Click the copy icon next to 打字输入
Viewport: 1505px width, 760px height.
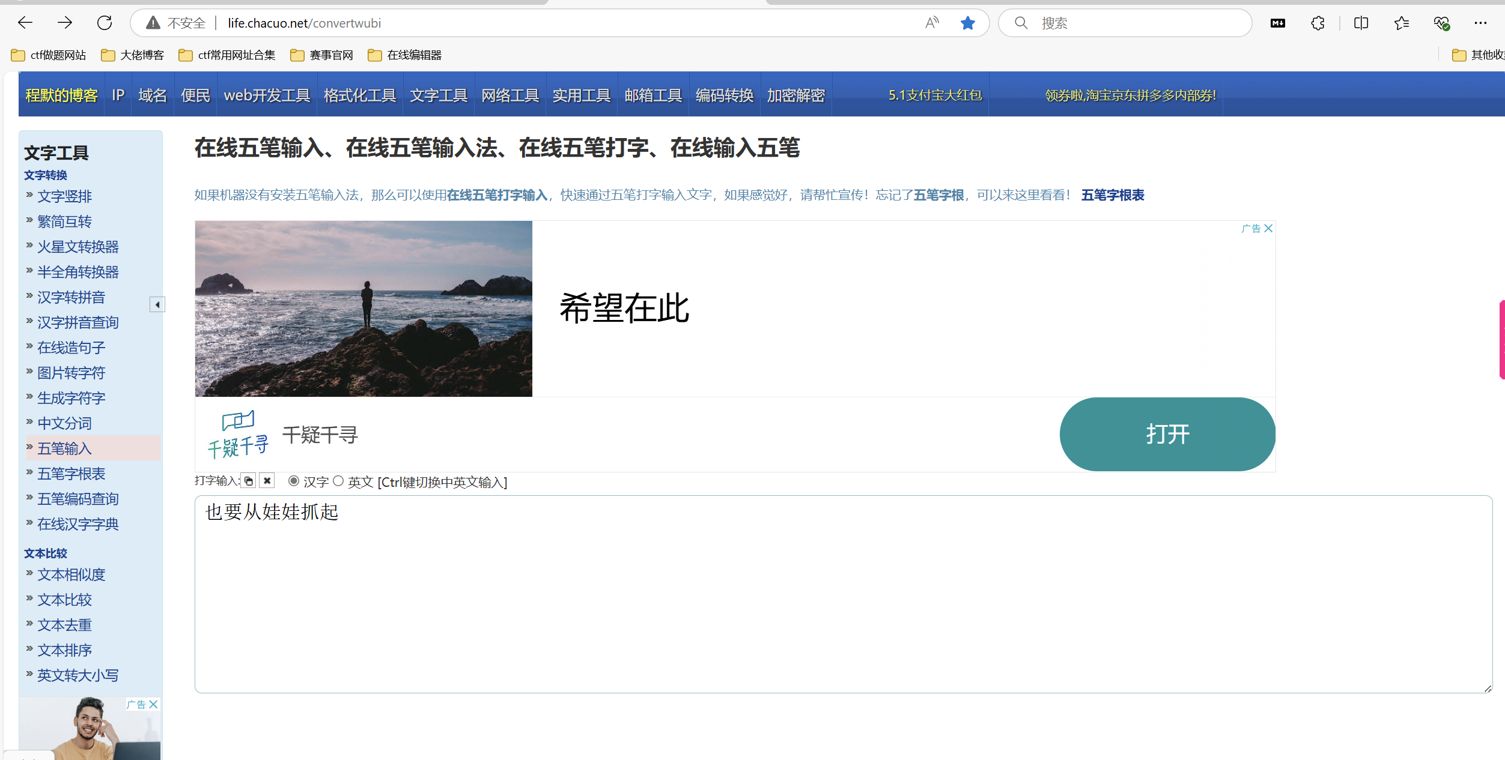(249, 481)
